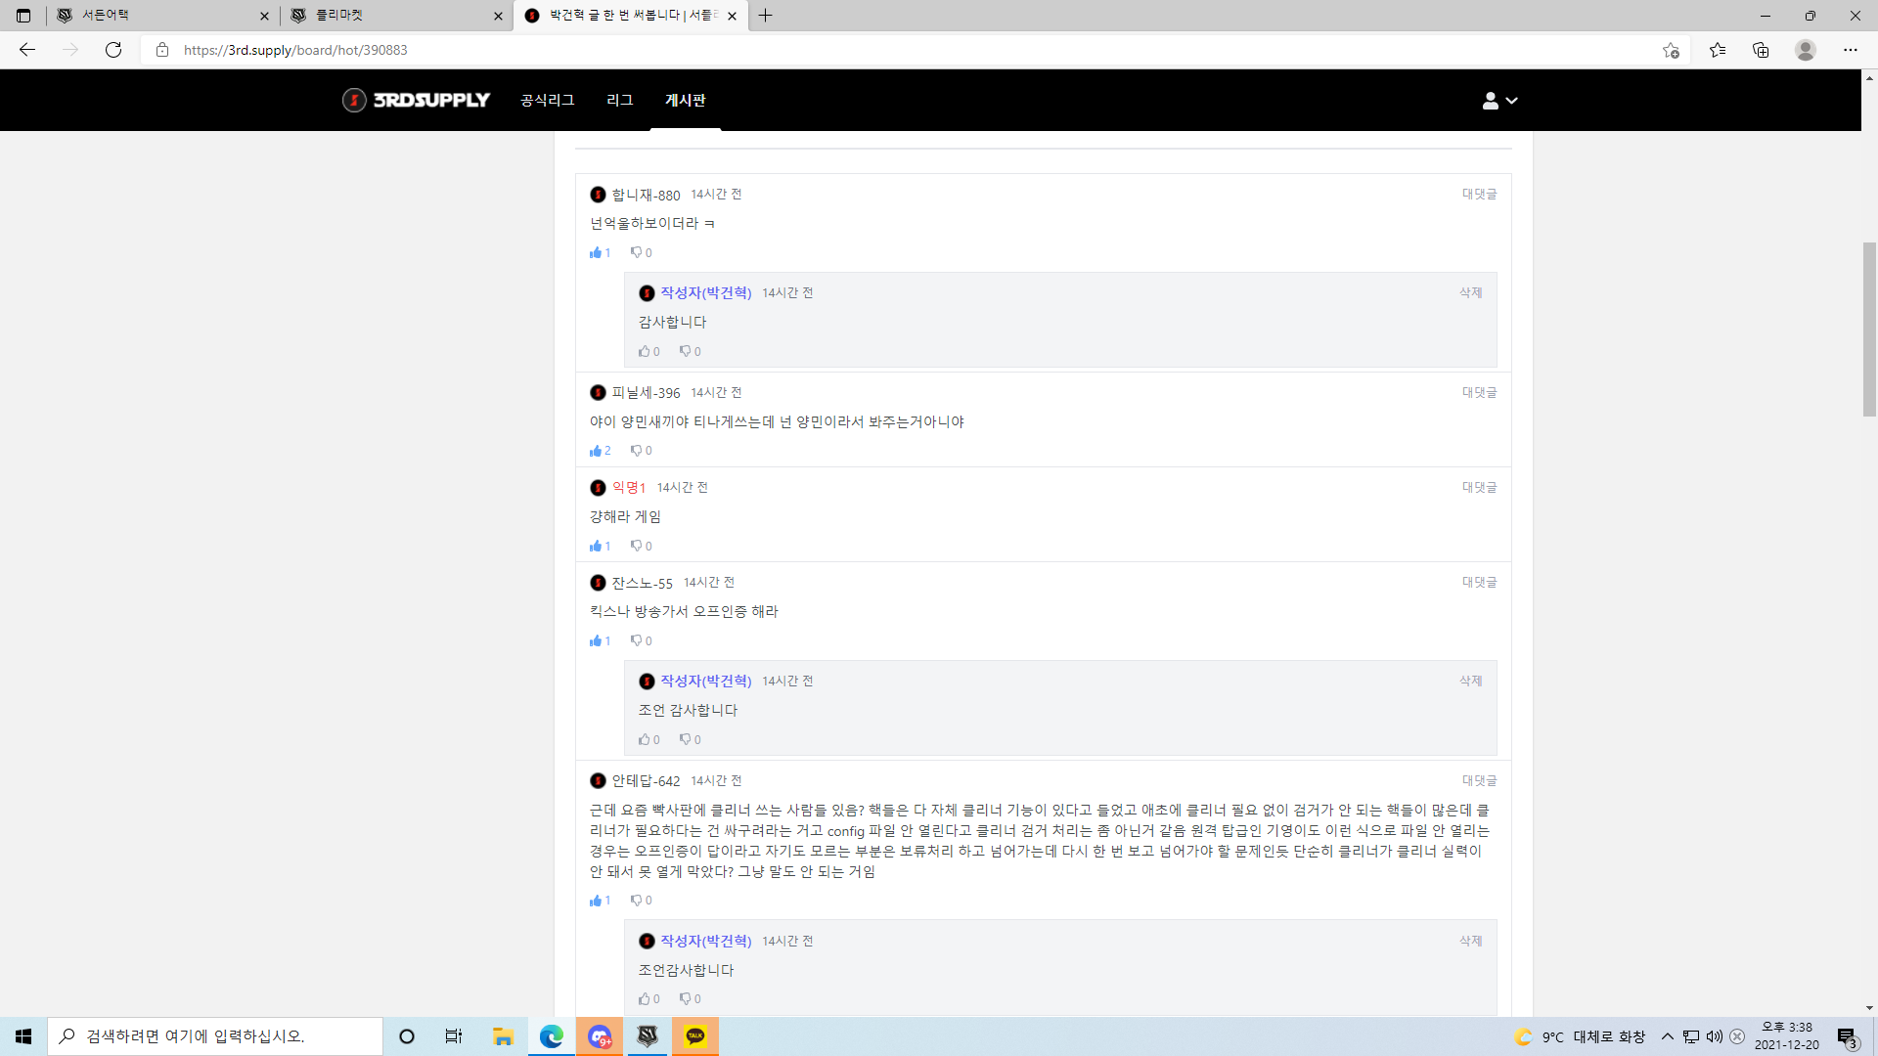This screenshot has width=1878, height=1056.
Task: Refresh the browser page
Action: 113,50
